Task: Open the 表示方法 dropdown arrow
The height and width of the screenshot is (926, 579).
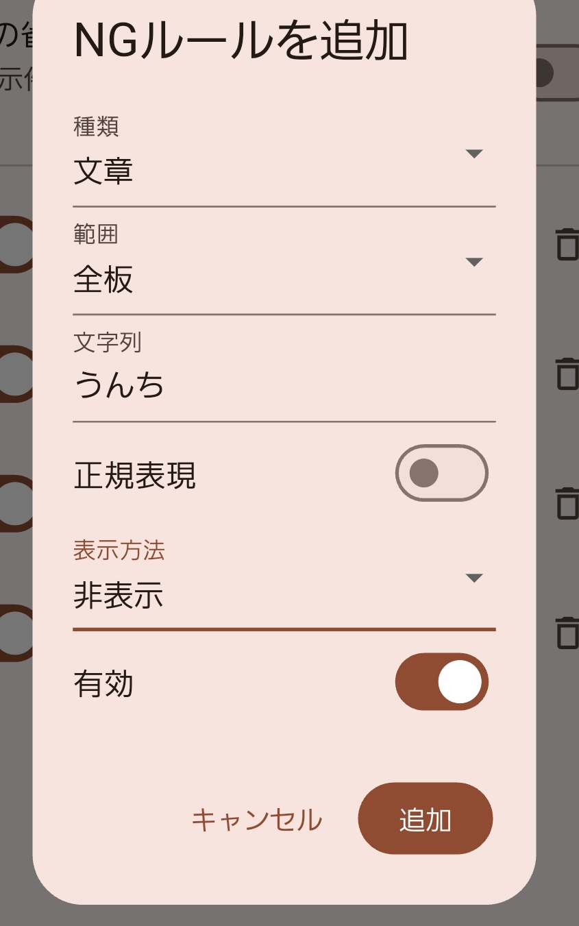Action: point(474,578)
